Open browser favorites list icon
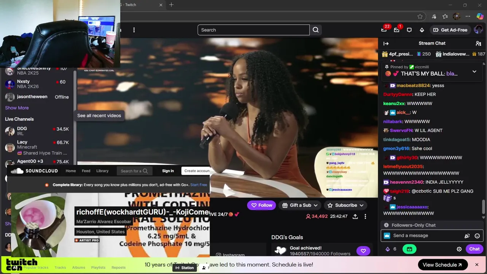 pyautogui.click(x=445, y=16)
